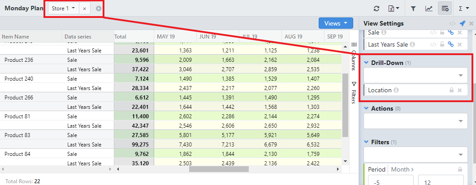This screenshot has height=185, width=476.
Task: Collapse the Drill-Down section
Action: tap(366, 63)
